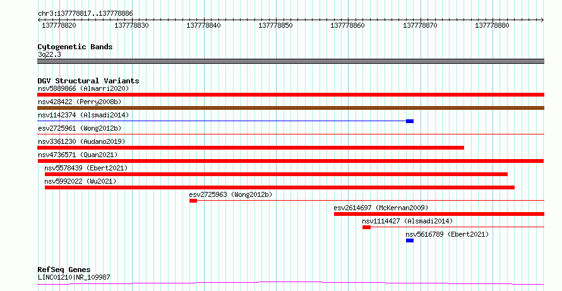This screenshot has height=291, width=562.
Task: Click the chr3:137778817..137778886 region label
Action: 85,14
